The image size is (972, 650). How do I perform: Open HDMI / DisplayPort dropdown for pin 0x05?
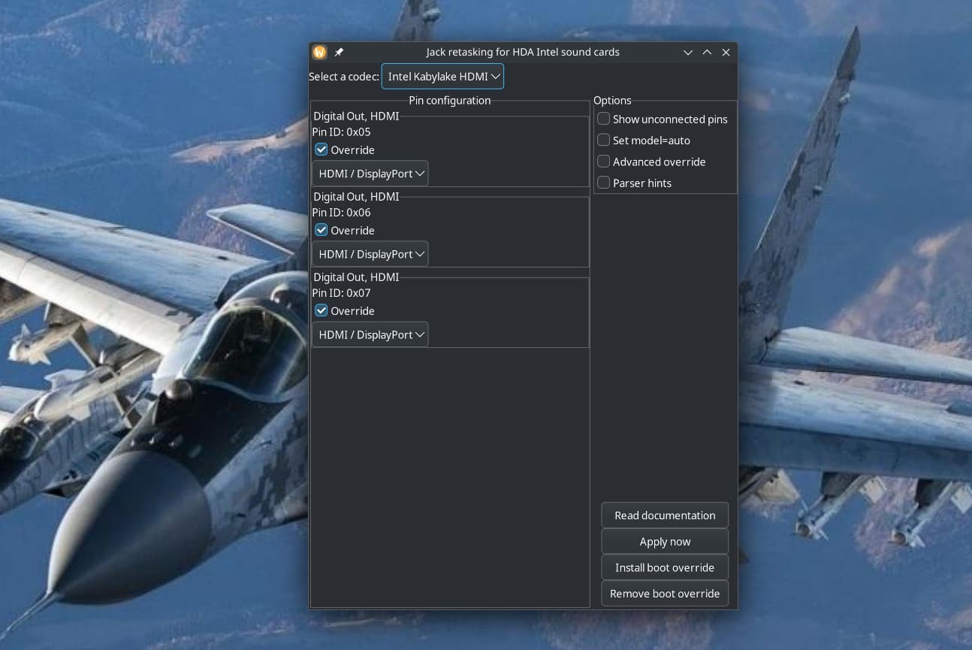370,174
